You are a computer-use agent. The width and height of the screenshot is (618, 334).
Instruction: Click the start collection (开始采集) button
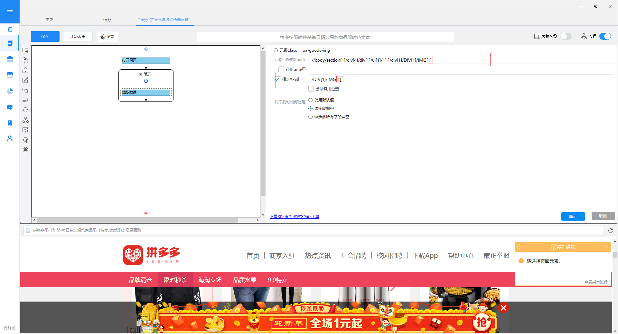[78, 37]
